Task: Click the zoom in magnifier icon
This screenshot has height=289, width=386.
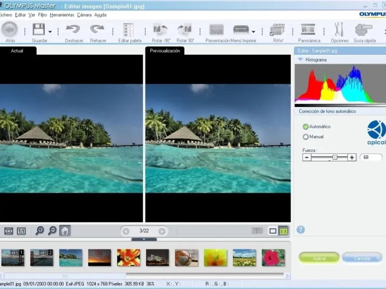Action: click(x=40, y=231)
